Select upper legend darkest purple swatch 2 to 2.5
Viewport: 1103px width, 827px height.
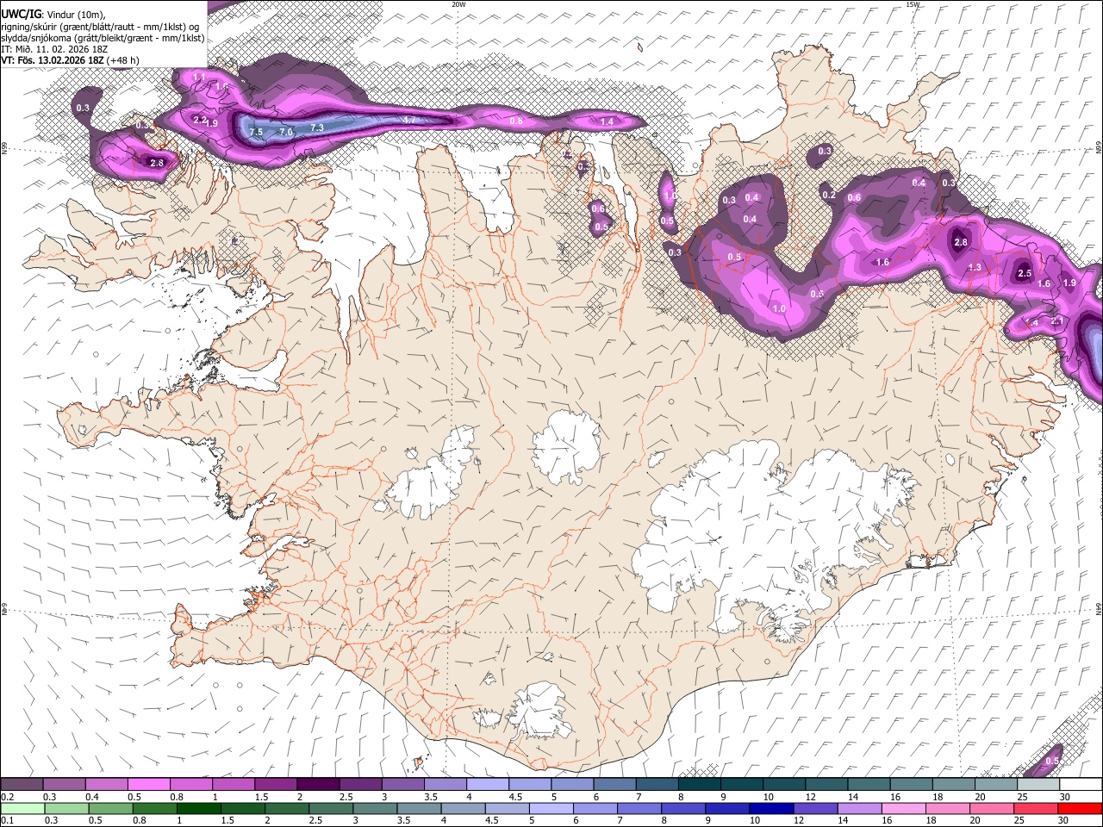tap(318, 784)
